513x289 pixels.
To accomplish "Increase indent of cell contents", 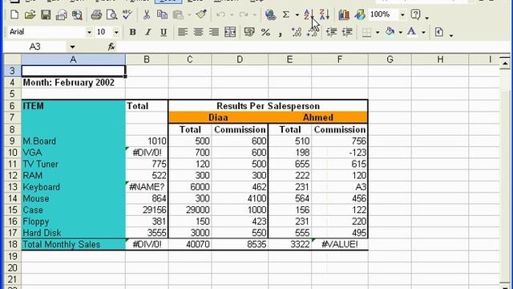I will pos(347,32).
